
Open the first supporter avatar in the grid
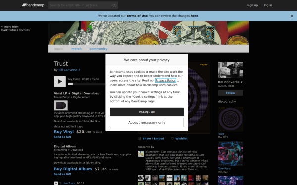[141, 178]
